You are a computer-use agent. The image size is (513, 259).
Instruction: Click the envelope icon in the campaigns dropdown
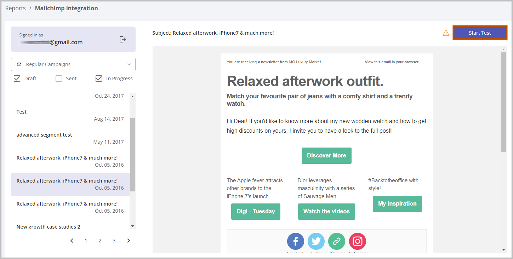(19, 64)
